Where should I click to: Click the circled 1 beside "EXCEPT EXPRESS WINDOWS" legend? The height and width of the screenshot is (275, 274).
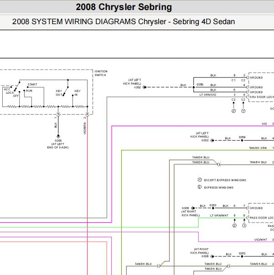coord(200,179)
